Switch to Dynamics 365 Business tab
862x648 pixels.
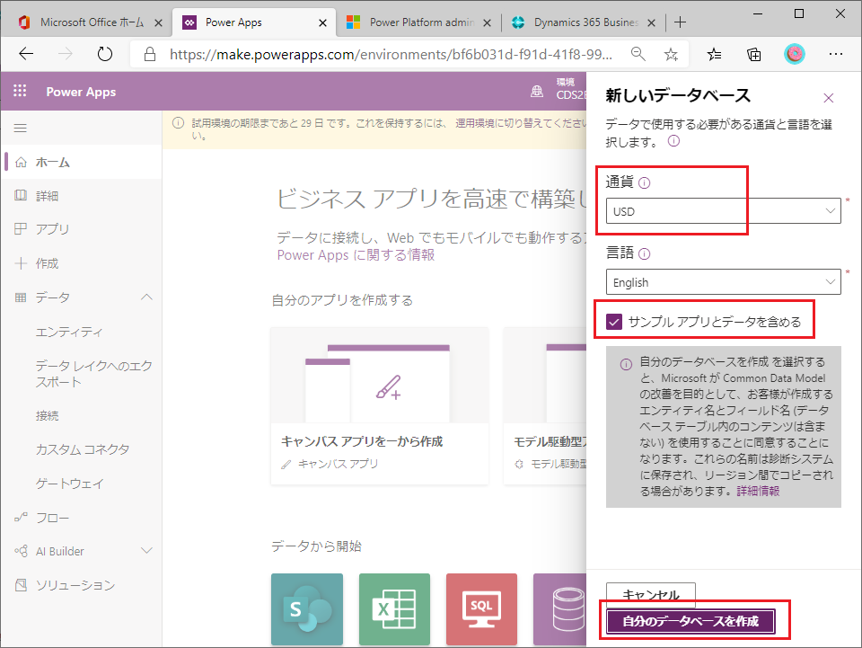(x=584, y=22)
